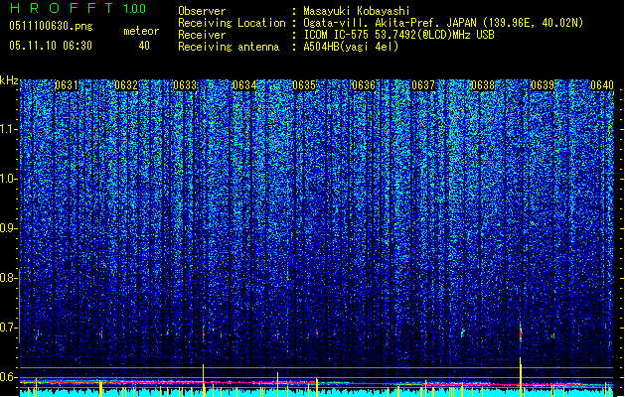This screenshot has height=397, width=625.
Task: Click the observer name Masayuki Kobayashi
Action: 357,11
